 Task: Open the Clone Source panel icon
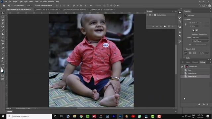180,27
